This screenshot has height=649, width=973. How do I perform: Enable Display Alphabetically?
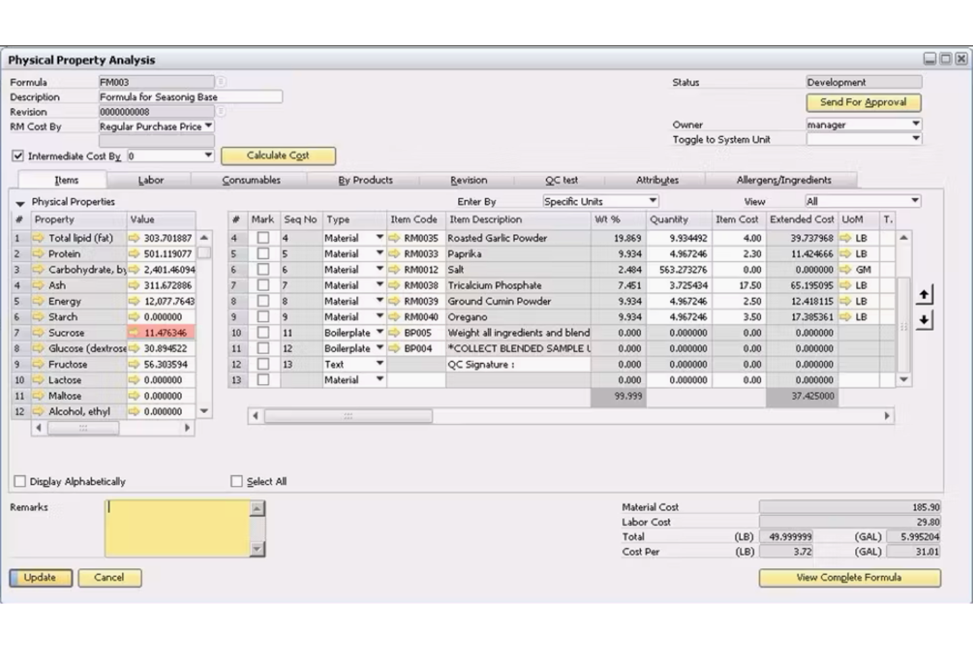click(x=18, y=481)
